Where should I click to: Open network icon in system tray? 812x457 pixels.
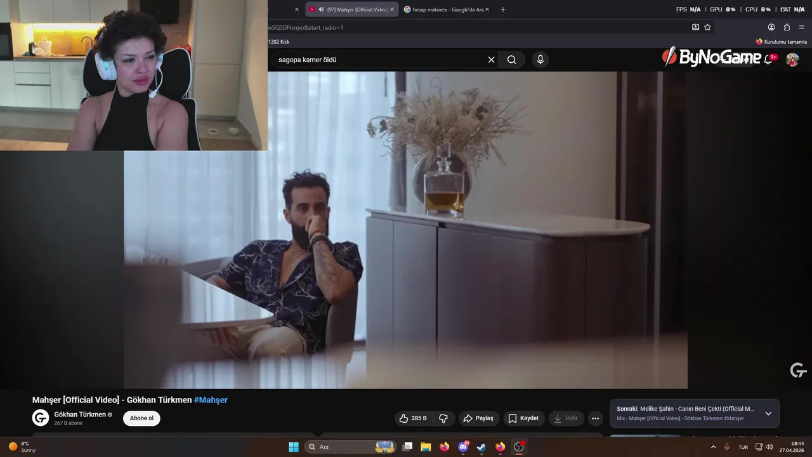pyautogui.click(x=759, y=447)
